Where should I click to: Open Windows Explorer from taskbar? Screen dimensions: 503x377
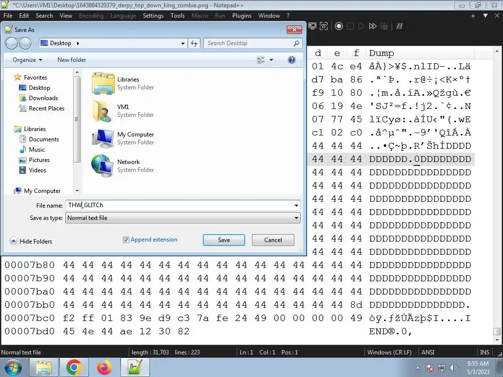point(44,367)
